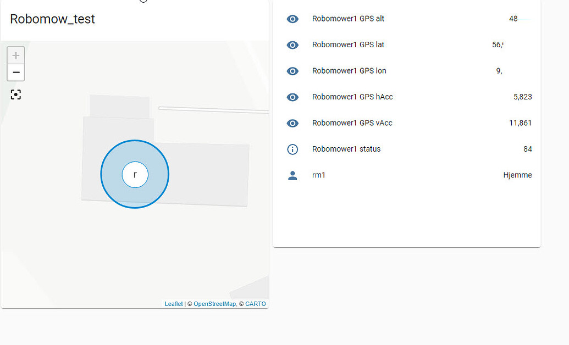Zoom out using the minus button on the map
Screen dimensions: 569x345
coord(15,72)
